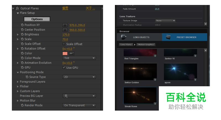Click the Center Position crosshair picker
This screenshot has height=120, width=221.
[65, 30]
